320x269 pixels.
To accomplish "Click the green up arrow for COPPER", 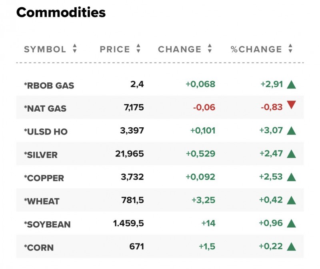I will coord(291,177).
